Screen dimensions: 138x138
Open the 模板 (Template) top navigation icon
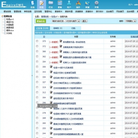60,5
